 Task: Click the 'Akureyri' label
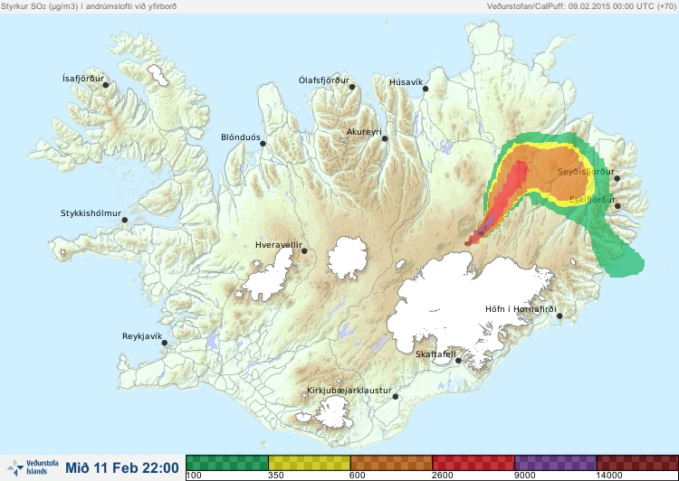364,132
